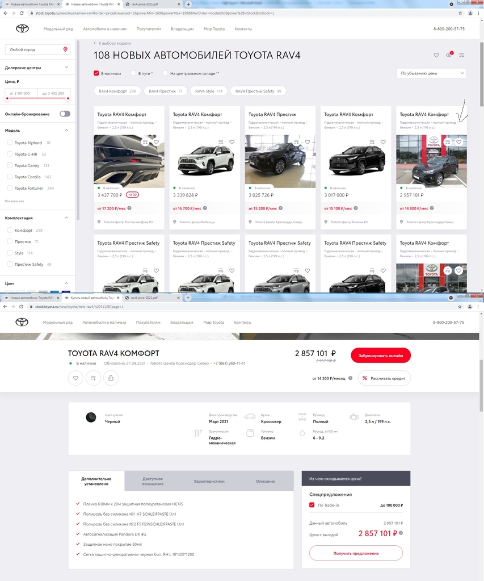This screenshot has height=581, width=484.
Task: Show payment info for 17 200 ₽/мес
Action: [x=129, y=208]
